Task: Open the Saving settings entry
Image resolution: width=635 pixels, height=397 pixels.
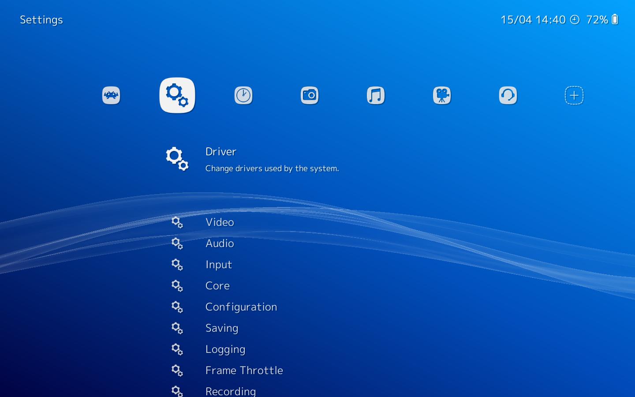Action: point(222,328)
